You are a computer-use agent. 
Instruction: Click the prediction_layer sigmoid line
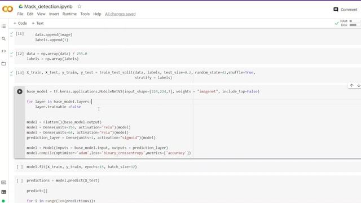(x=91, y=138)
